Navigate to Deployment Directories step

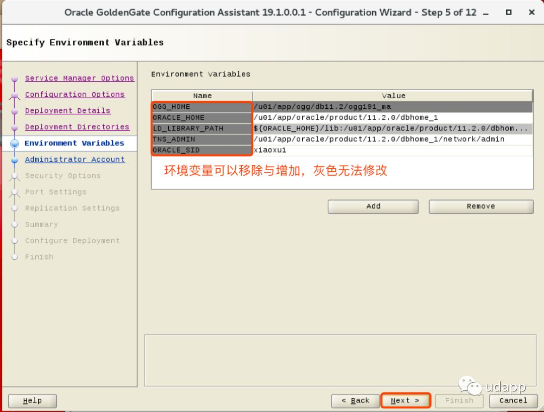click(x=77, y=127)
